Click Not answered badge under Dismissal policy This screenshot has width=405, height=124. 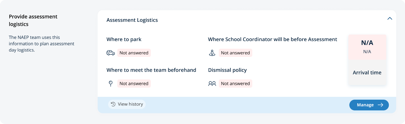[235, 84]
